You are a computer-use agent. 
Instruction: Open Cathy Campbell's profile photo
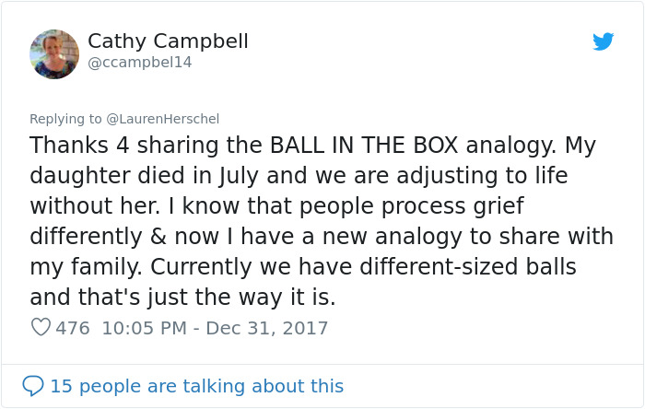click(54, 54)
